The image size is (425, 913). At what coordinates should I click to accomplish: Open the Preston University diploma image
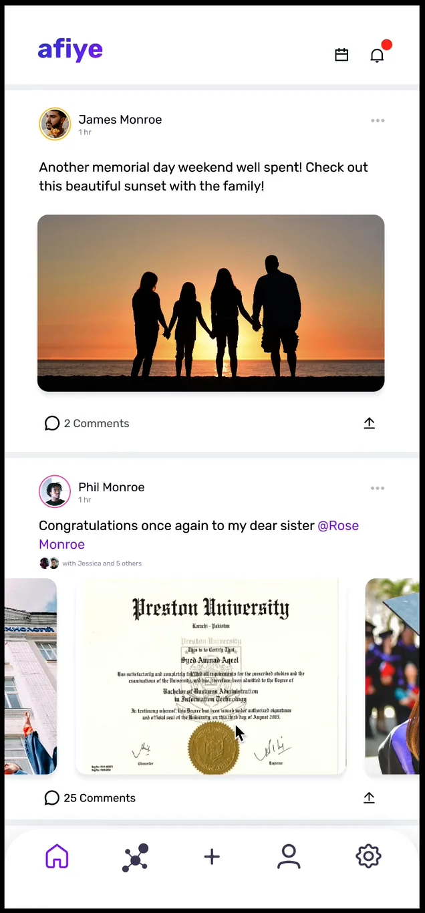pos(210,676)
